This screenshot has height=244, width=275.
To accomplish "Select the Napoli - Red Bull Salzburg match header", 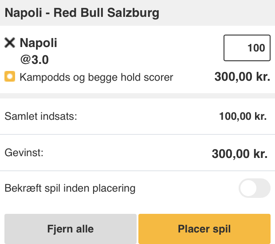I will 82,13.
